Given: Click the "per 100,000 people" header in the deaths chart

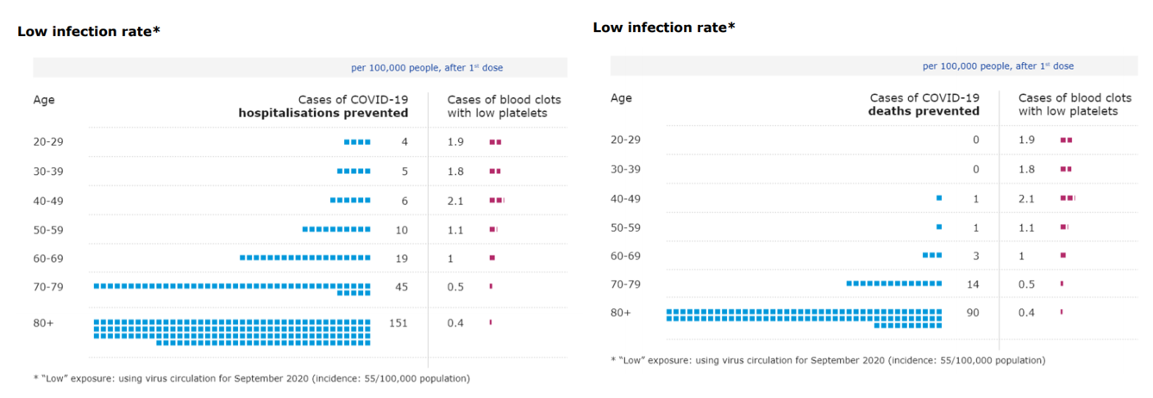Looking at the screenshot, I should tap(998, 66).
